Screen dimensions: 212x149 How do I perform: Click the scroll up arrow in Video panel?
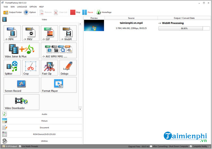point(80,24)
